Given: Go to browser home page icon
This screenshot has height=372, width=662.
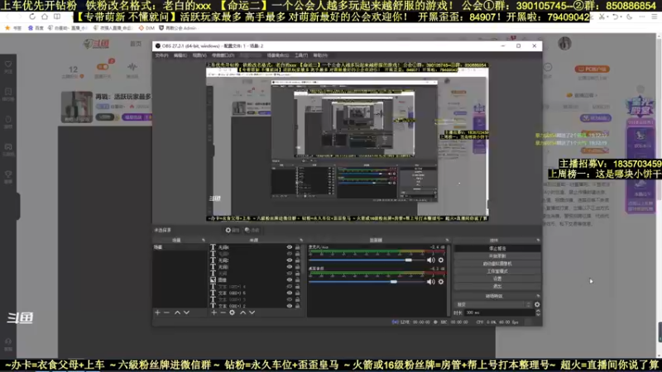Looking at the screenshot, I should pos(45,17).
